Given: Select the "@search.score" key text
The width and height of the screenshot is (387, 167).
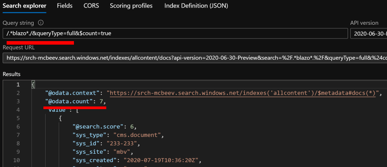Looking at the screenshot, I should coord(98,127).
